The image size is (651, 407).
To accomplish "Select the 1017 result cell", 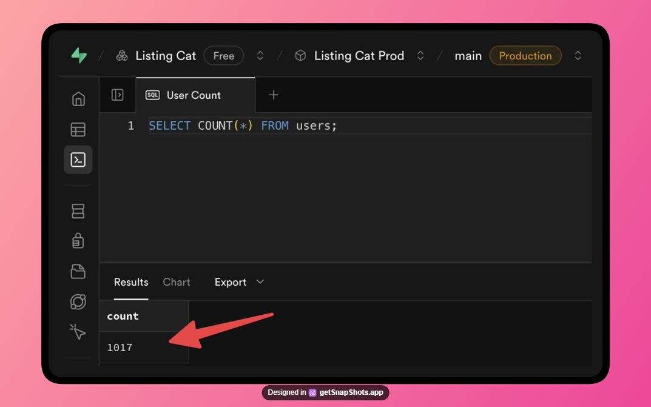I will click(144, 348).
